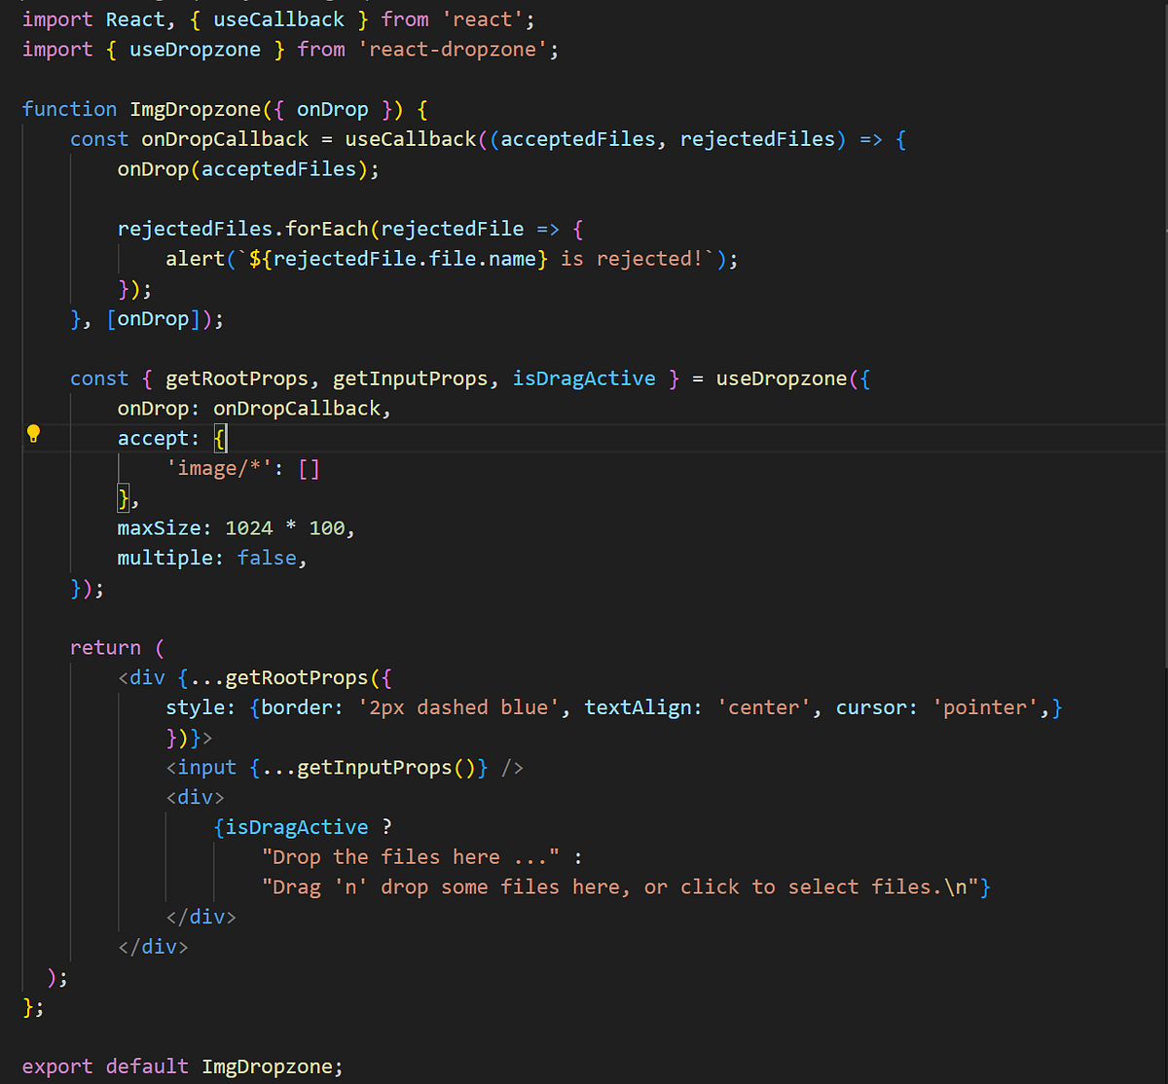
Task: Click the highlighted accept property line
Action: pyautogui.click(x=157, y=438)
